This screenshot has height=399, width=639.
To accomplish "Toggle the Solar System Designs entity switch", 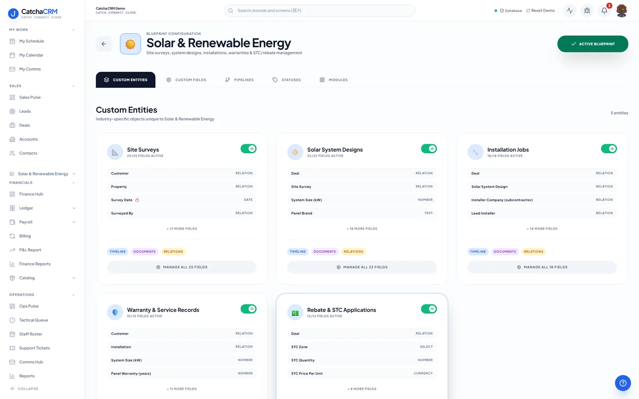I will [429, 149].
